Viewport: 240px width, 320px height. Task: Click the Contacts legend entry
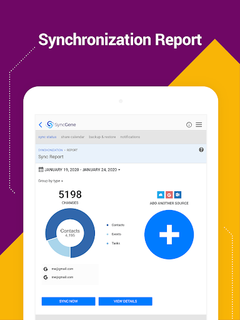pyautogui.click(x=116, y=225)
